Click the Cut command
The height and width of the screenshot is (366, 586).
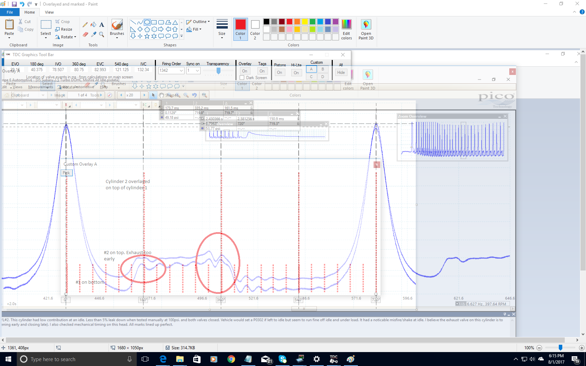[24, 22]
